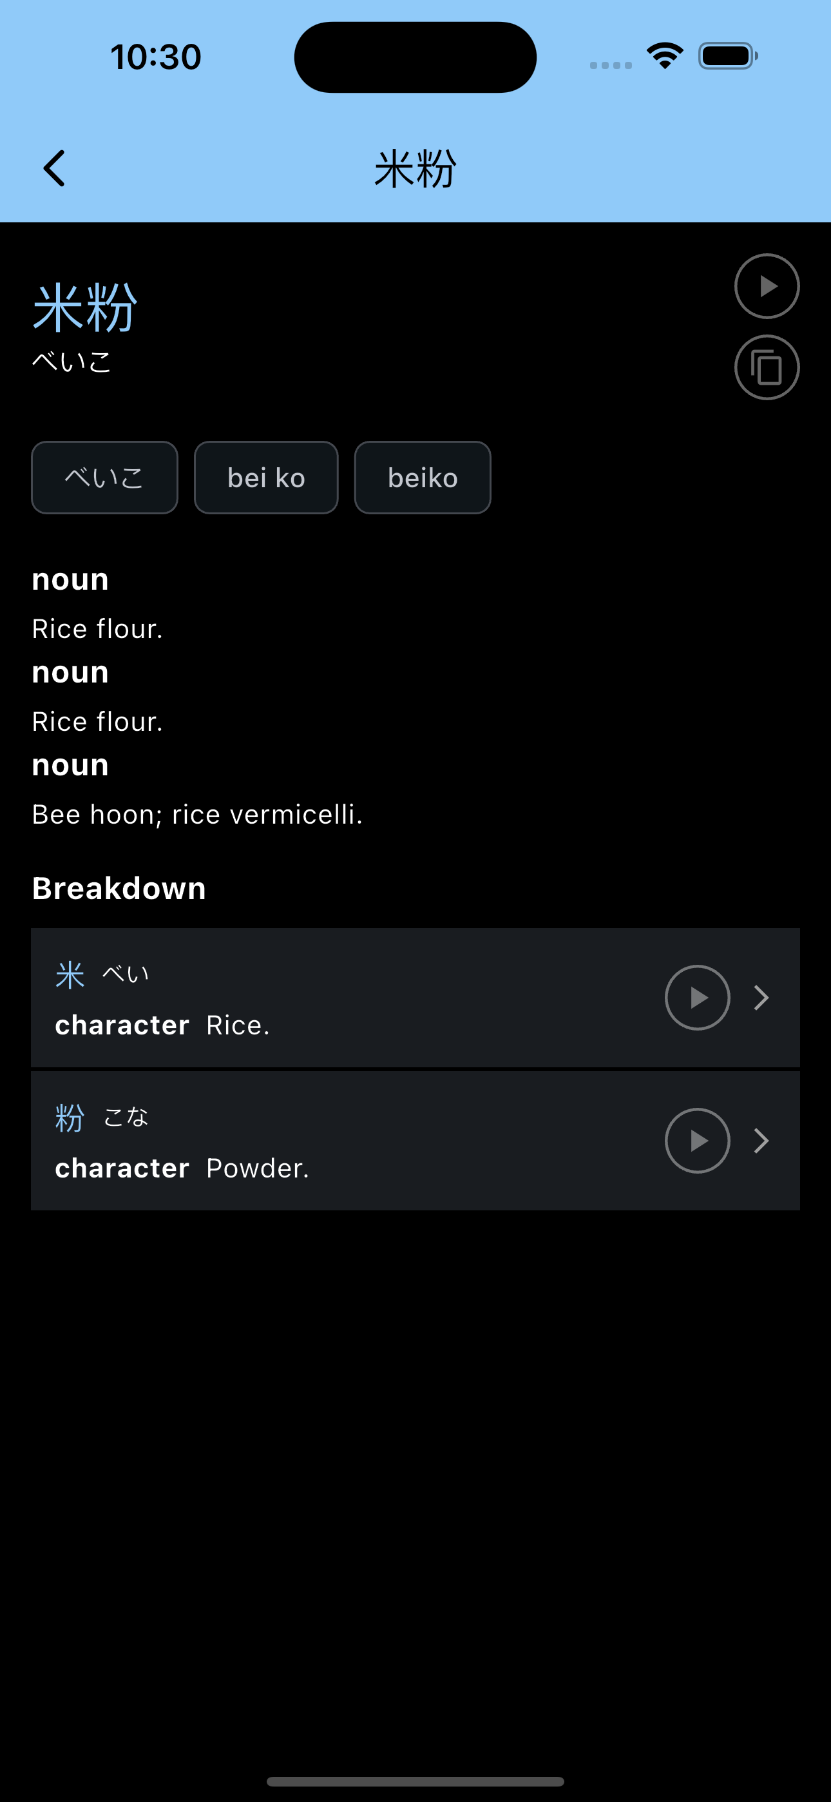Select the 'beiko' romaji chip
The height and width of the screenshot is (1802, 831).
pos(423,478)
